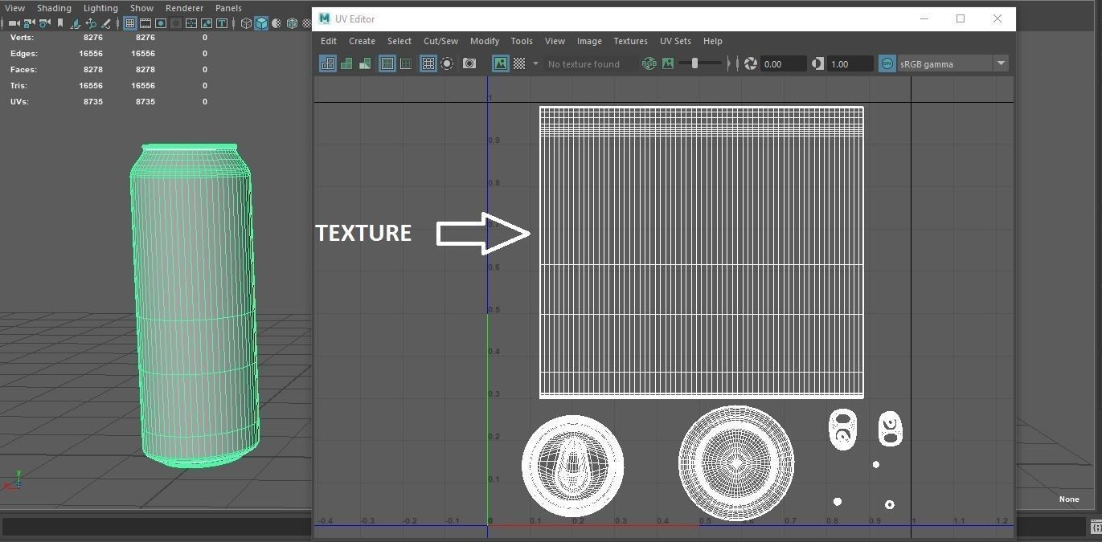Toggle isolate select circle icon
Screen dimensions: 1102x542
pos(447,63)
